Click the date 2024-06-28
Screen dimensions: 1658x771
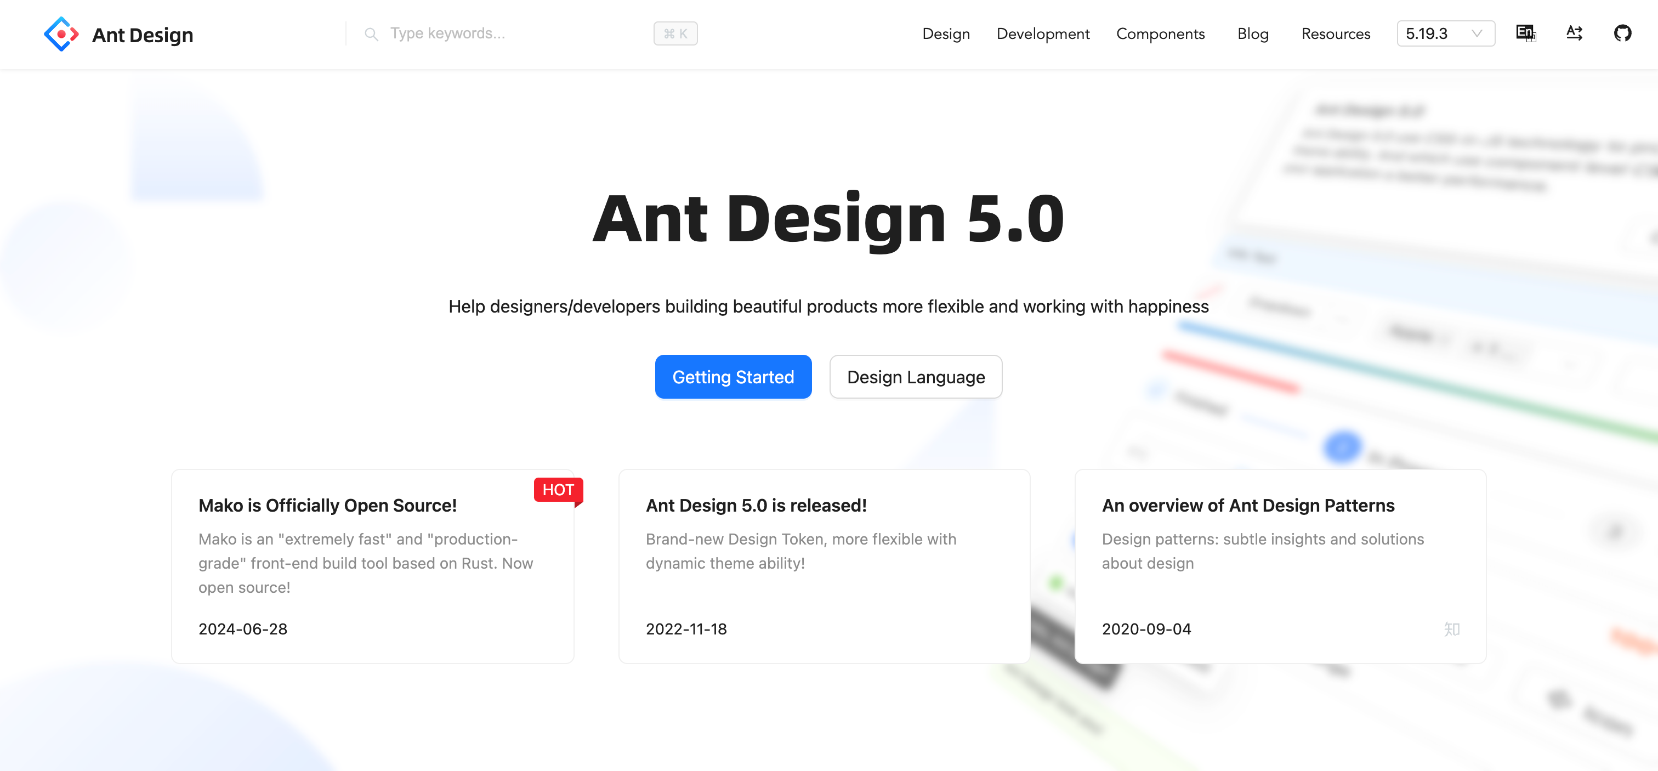coord(243,629)
